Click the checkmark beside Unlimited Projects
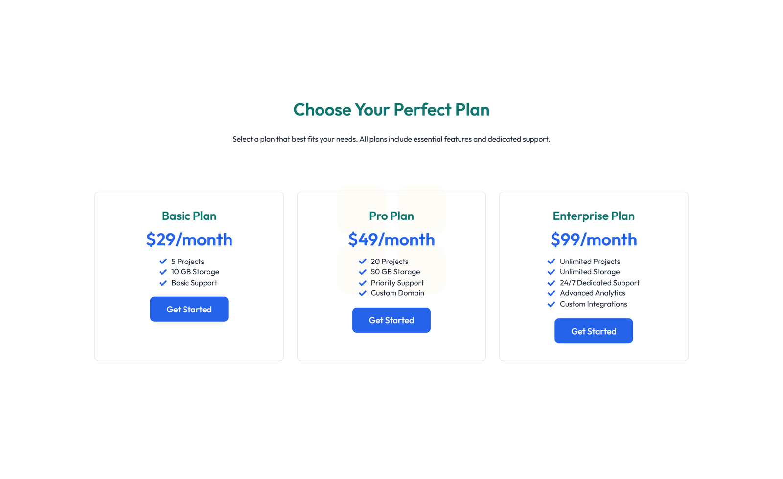Screen dimensions: 783x479 pyautogui.click(x=551, y=261)
